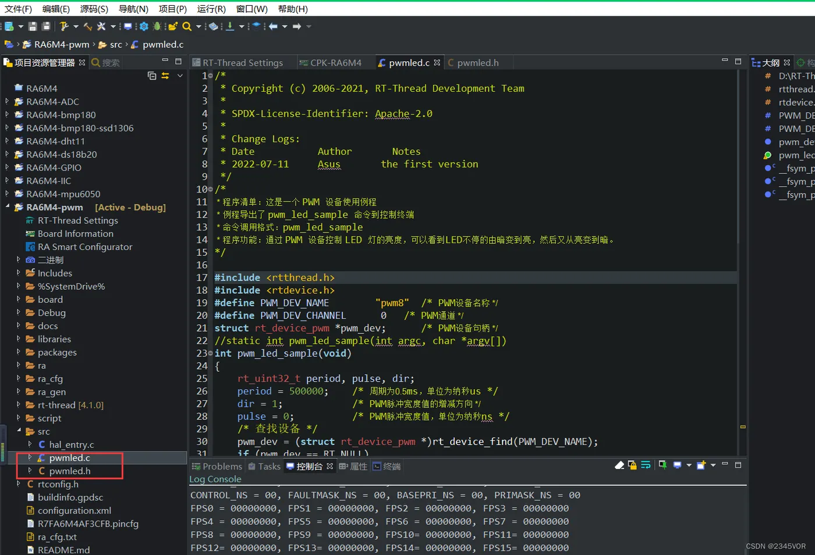Screen dimensions: 815x555
Task: Toggle Pin Console button
Action: pyautogui.click(x=663, y=465)
